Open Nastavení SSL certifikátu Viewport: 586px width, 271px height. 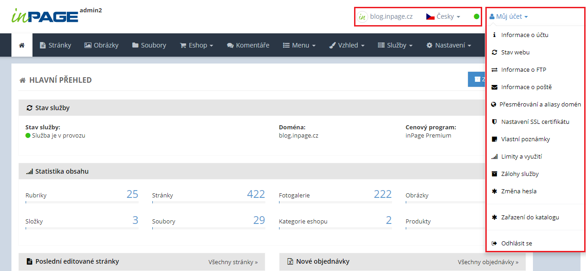tap(535, 122)
